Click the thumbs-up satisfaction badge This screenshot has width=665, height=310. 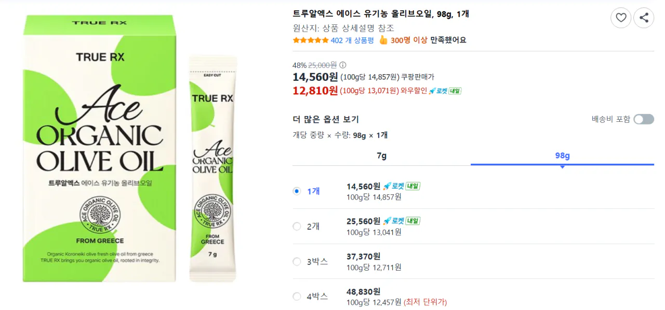coord(383,39)
